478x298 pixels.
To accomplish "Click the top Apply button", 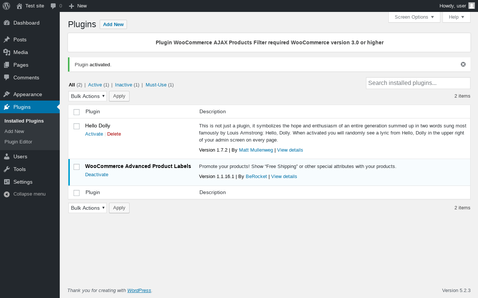I will (119, 96).
